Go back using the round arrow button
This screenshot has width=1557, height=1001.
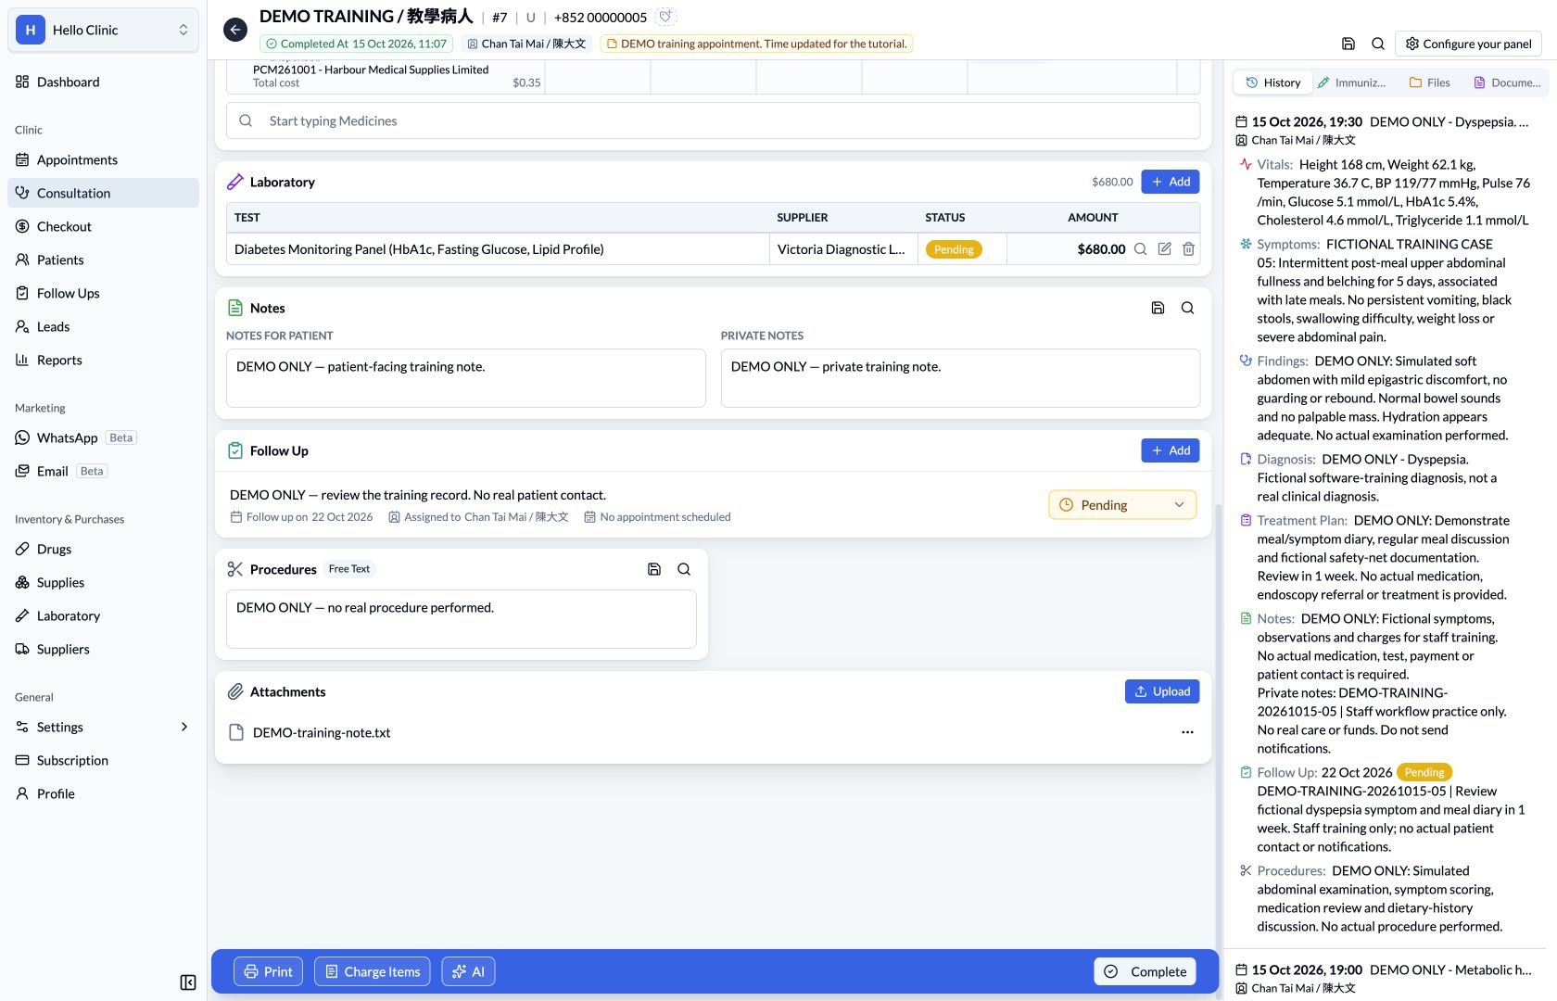tap(235, 30)
